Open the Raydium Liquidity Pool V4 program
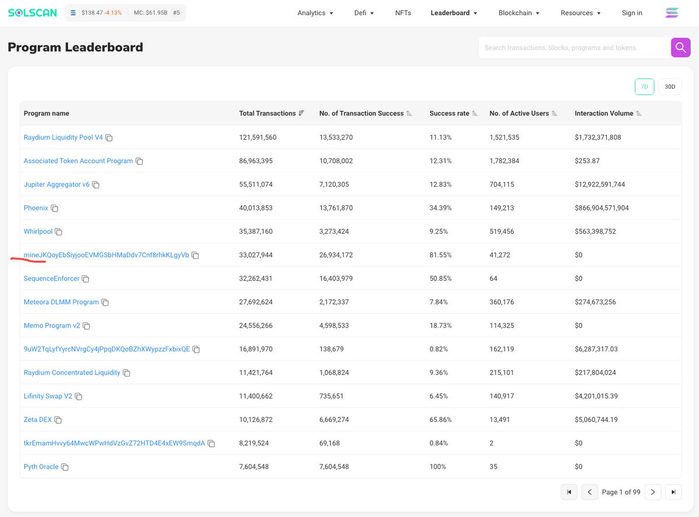This screenshot has width=699, height=517. coord(63,138)
